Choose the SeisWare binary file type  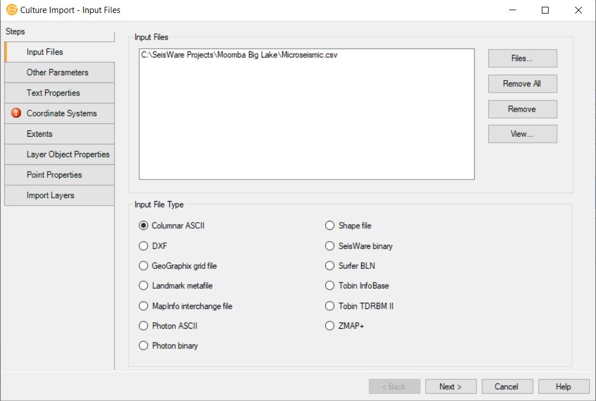pyautogui.click(x=330, y=246)
